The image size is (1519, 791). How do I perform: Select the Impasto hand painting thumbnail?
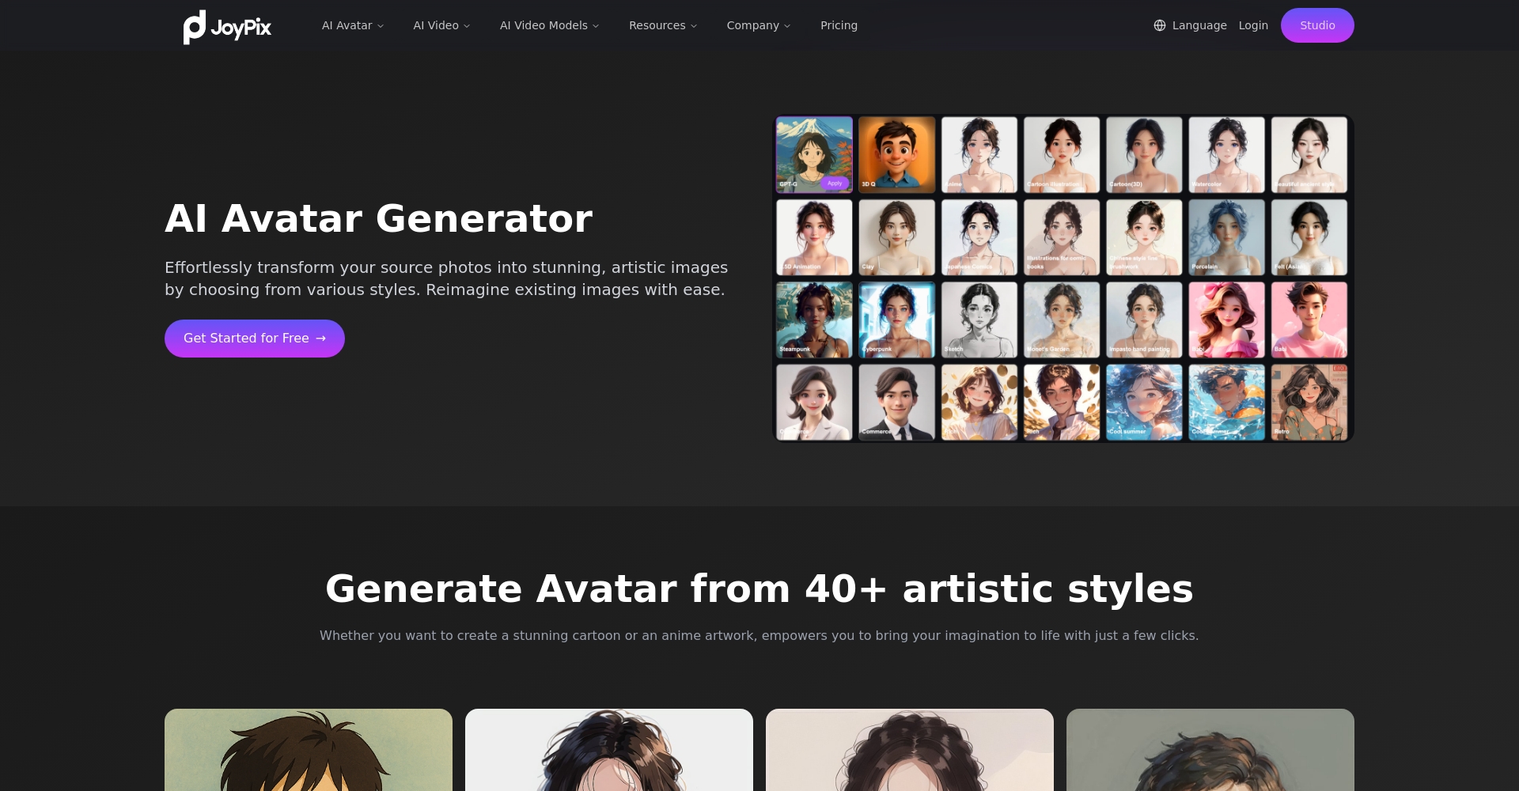point(1144,320)
